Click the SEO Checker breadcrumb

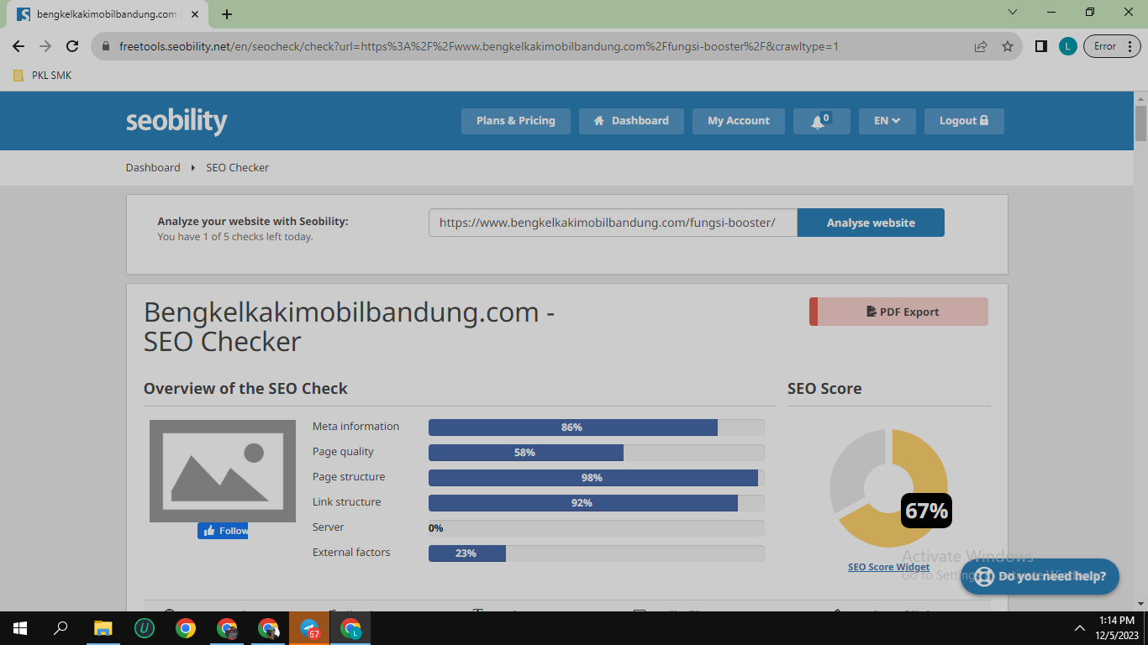tap(238, 168)
